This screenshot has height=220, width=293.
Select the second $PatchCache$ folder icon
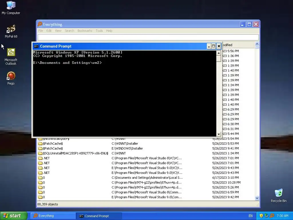pos(40,148)
